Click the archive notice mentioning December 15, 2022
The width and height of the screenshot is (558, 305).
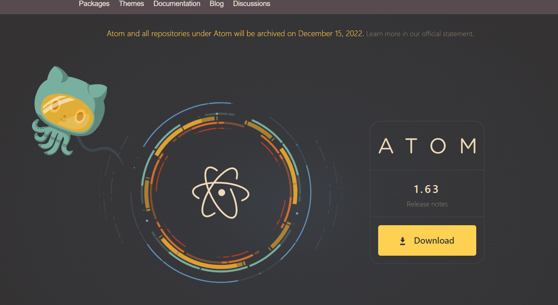[x=235, y=34]
